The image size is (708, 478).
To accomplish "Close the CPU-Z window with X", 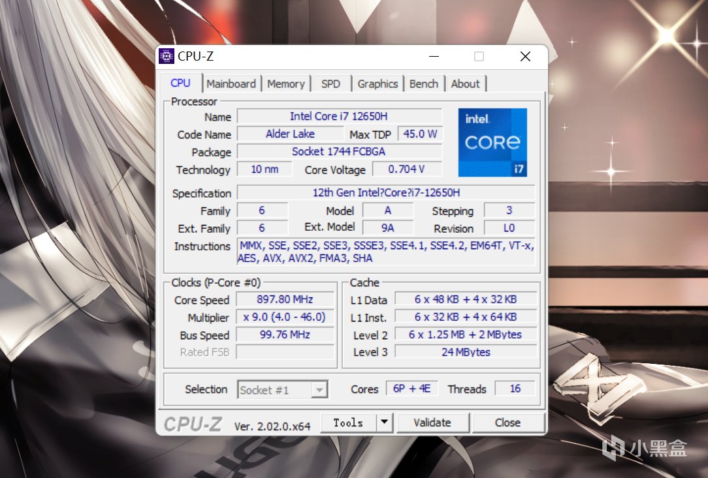I will (x=525, y=56).
